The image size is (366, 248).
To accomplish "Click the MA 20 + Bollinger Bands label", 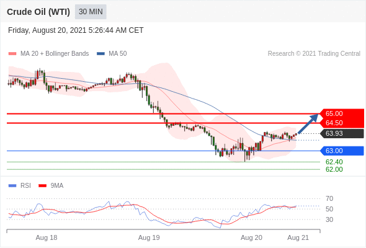I will 55,54.
